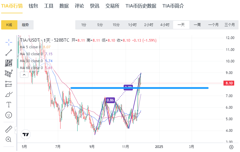Set interval to 15分
Image resolution: width=240 pixels, height=152 pixels.
pos(116,25)
